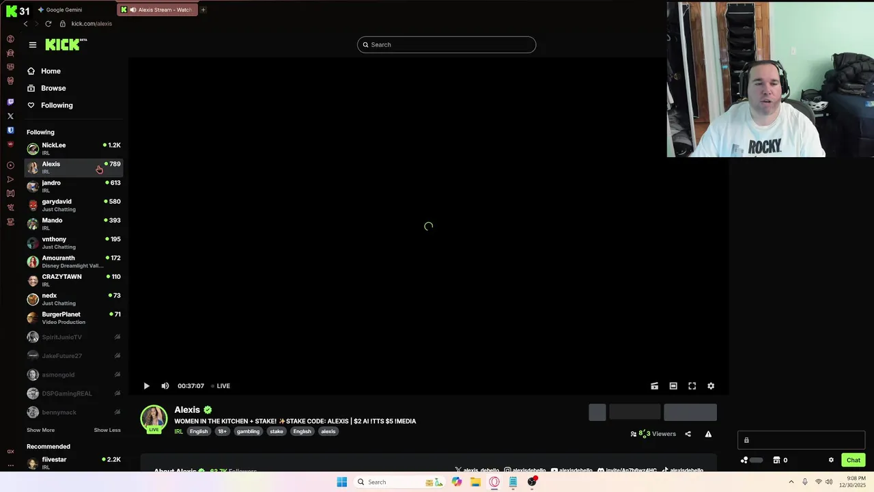
Task: Click the Windows taskbar search box
Action: [x=399, y=482]
